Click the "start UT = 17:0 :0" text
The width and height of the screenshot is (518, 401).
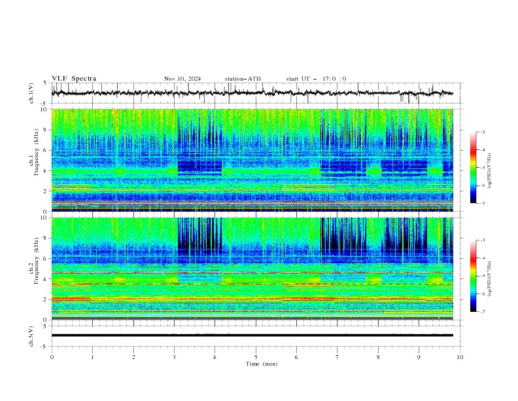[316, 79]
